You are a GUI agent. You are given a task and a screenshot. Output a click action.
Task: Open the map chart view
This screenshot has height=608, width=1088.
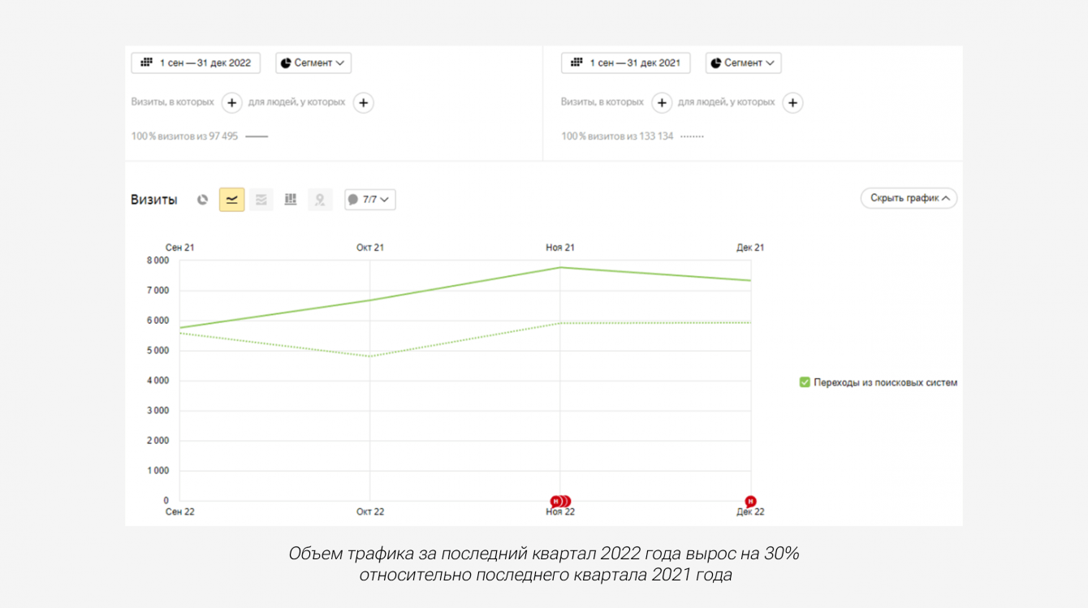320,200
